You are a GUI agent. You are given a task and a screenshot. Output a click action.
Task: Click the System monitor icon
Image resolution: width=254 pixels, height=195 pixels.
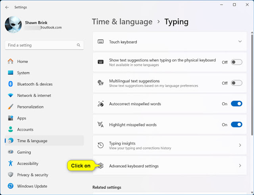[11, 73]
